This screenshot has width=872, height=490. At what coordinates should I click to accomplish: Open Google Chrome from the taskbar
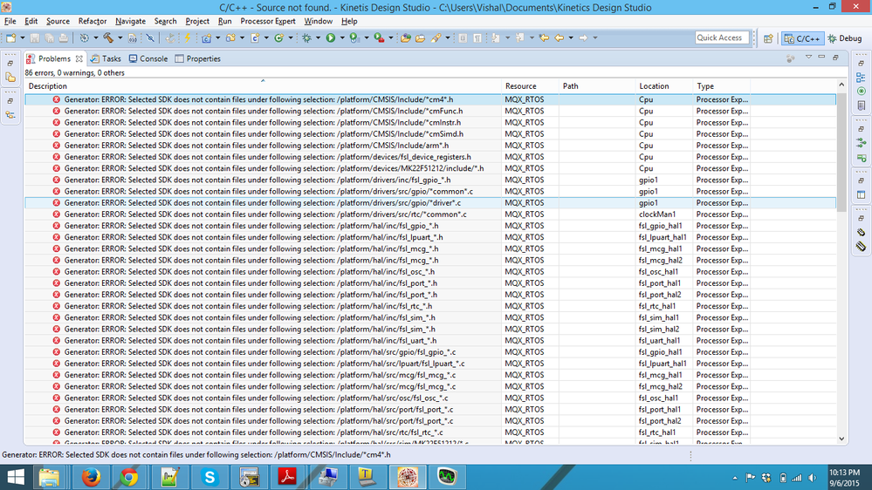128,477
